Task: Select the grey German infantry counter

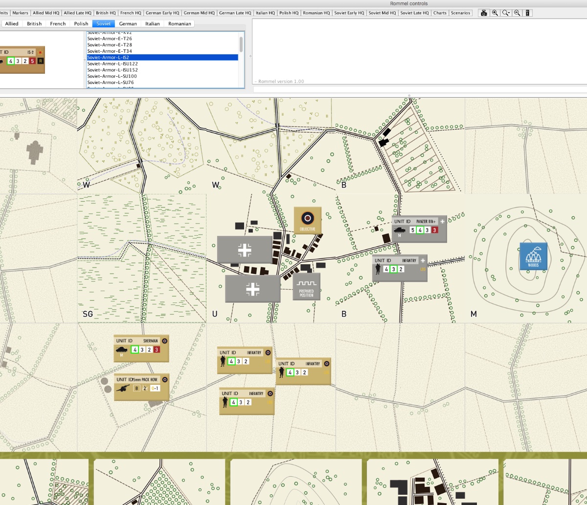Action: point(400,268)
